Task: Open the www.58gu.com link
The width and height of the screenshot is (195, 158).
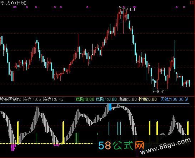Action: point(165,147)
